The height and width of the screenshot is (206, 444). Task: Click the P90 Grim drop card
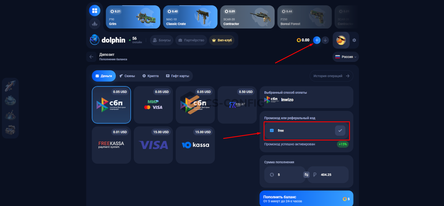(133, 17)
